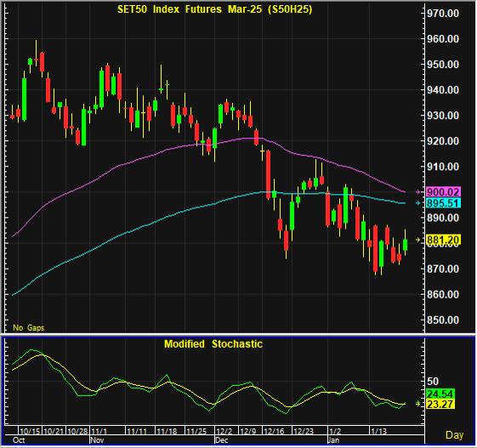477x448 pixels.
Task: Click the Day timeframe label
Action: (x=455, y=435)
